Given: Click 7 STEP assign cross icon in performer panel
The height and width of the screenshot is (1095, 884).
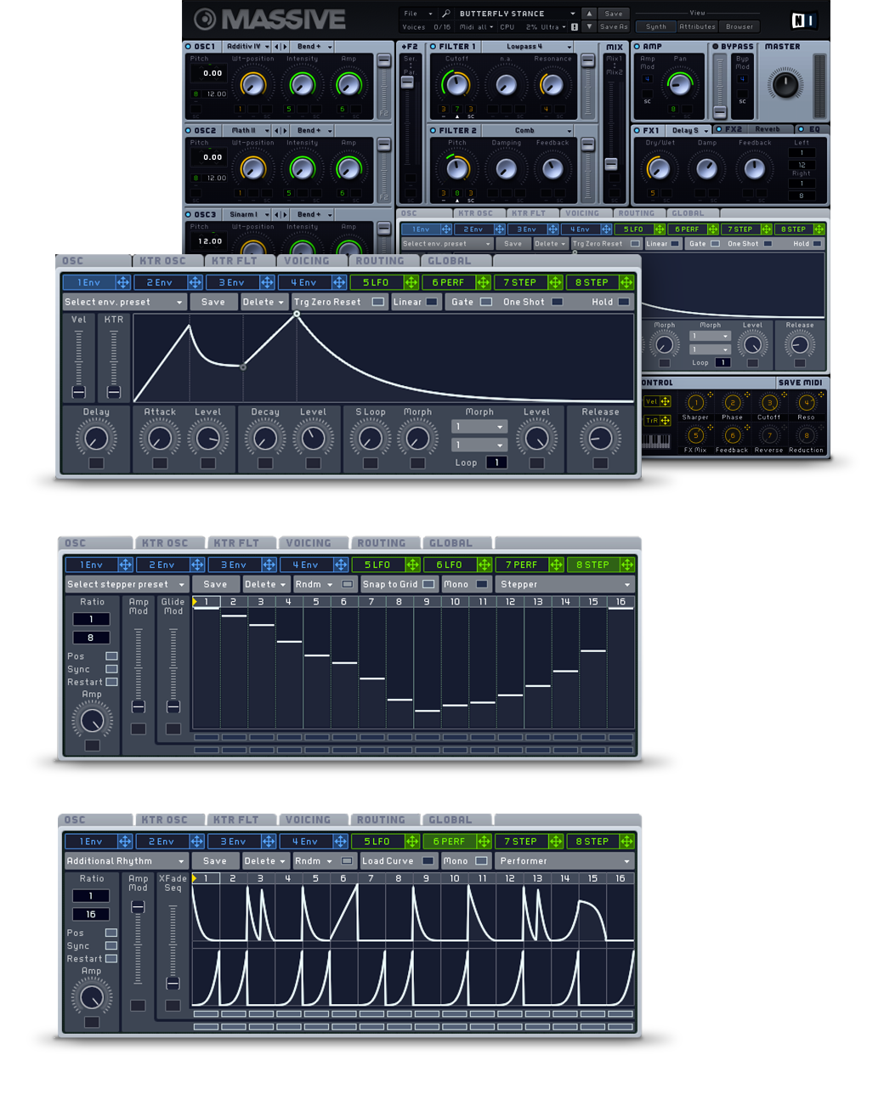Looking at the screenshot, I should pos(555,842).
